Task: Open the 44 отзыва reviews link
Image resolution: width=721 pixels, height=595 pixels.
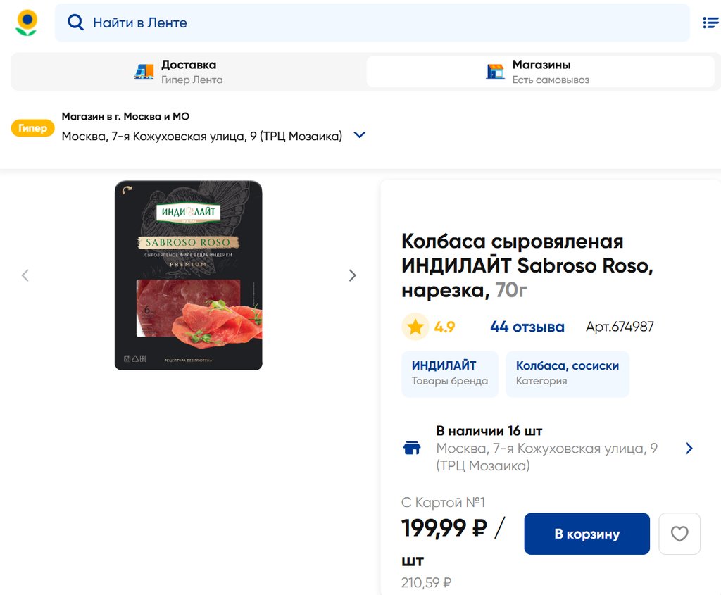Action: (527, 327)
